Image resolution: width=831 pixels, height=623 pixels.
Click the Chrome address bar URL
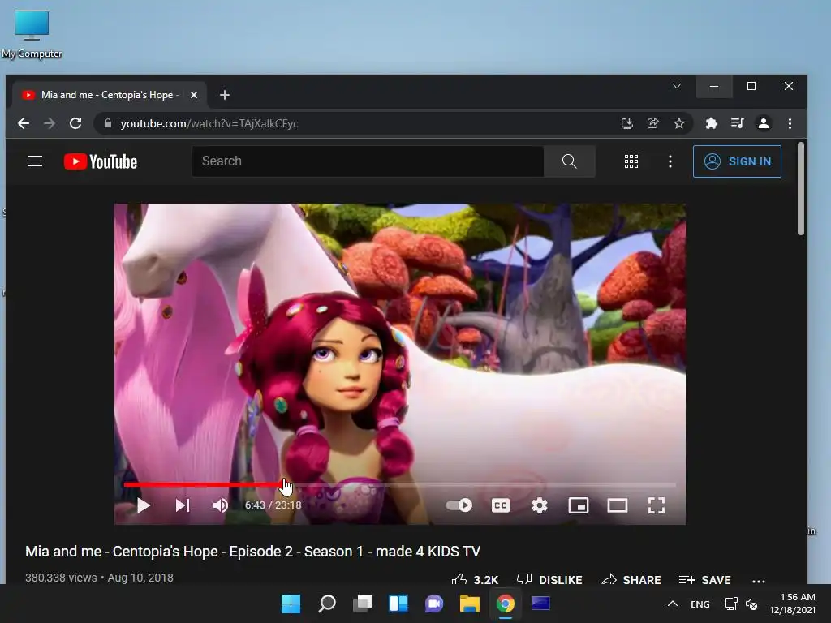pyautogui.click(x=209, y=123)
